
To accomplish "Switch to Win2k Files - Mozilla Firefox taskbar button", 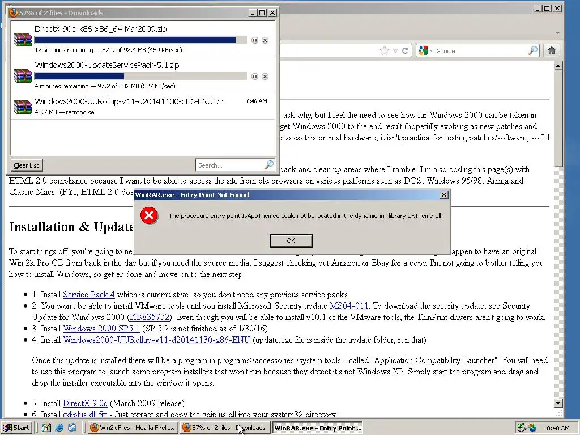I will tap(133, 428).
